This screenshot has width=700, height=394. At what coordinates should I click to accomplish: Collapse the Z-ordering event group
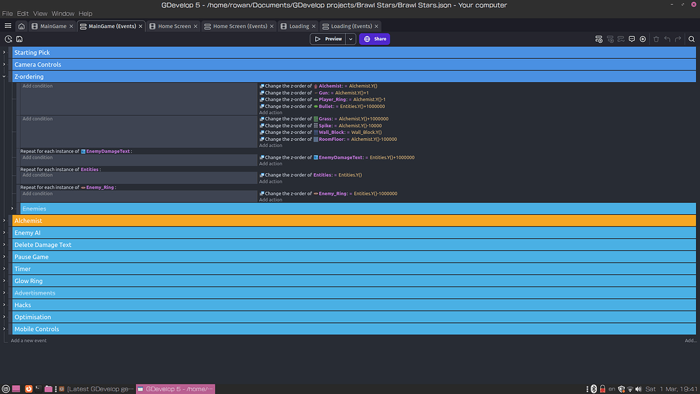click(5, 76)
